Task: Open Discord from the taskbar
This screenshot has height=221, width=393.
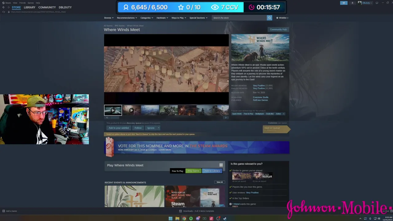Action: (x=198, y=219)
